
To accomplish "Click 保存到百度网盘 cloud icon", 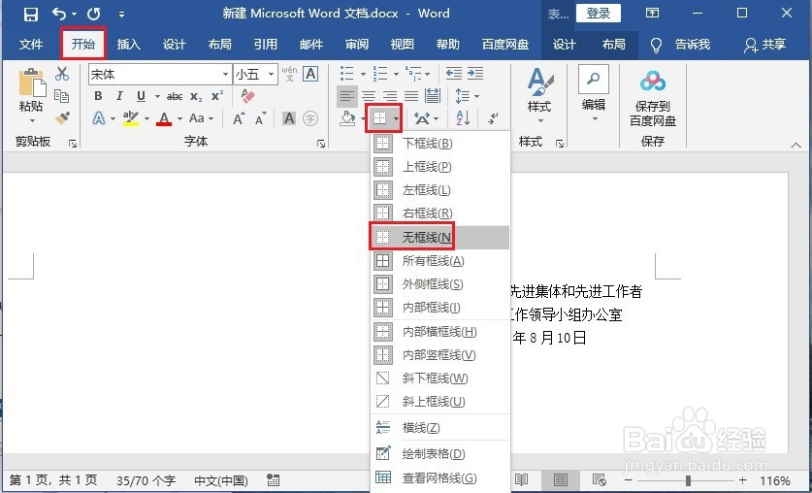I will point(653,82).
